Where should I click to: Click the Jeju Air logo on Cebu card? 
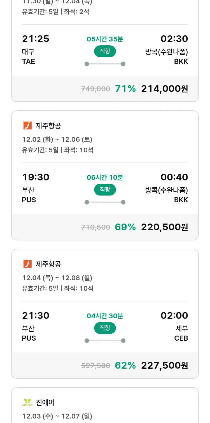click(x=27, y=264)
